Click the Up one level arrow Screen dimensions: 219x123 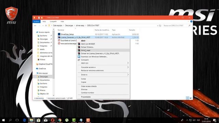point(46,26)
